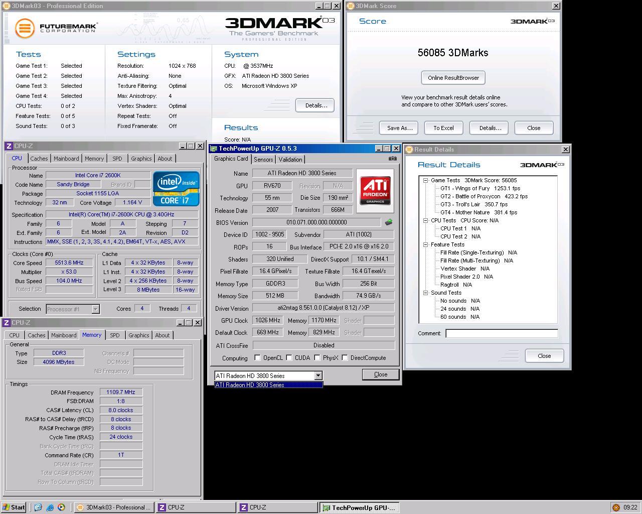This screenshot has height=514, width=642.
Task: Click the title bar icon of the Memory CPU-Z window
Action: point(7,323)
